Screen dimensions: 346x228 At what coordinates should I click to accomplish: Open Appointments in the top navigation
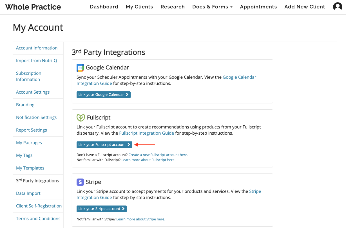click(258, 7)
